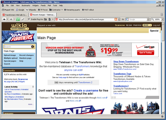Open the 100% zoom level dropdown
This screenshot has height=120, width=166.
pos(162,19)
